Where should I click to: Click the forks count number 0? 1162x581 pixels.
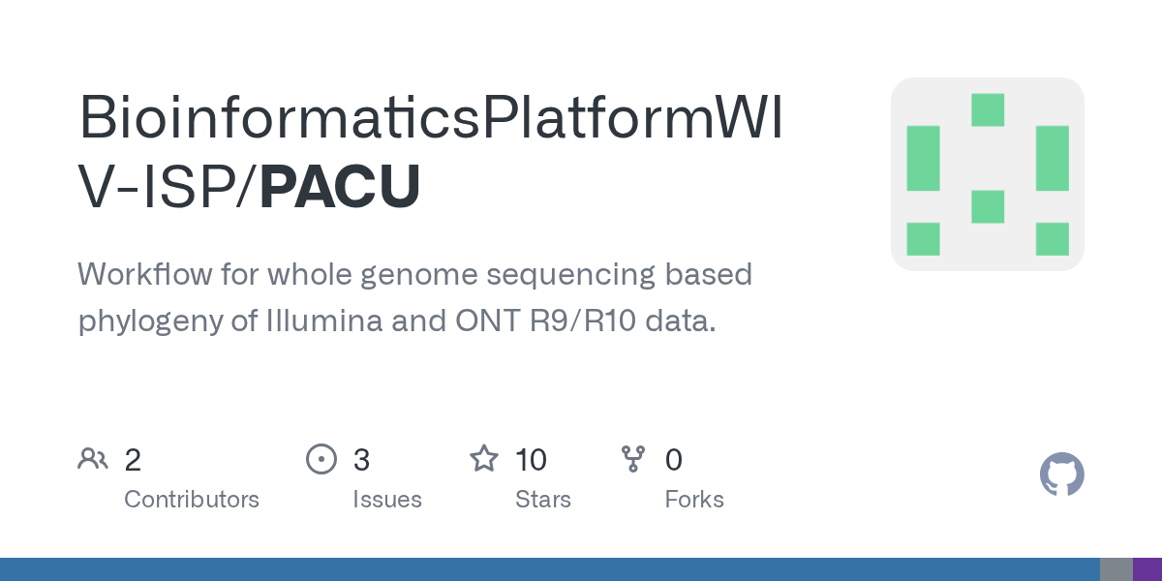pyautogui.click(x=674, y=460)
